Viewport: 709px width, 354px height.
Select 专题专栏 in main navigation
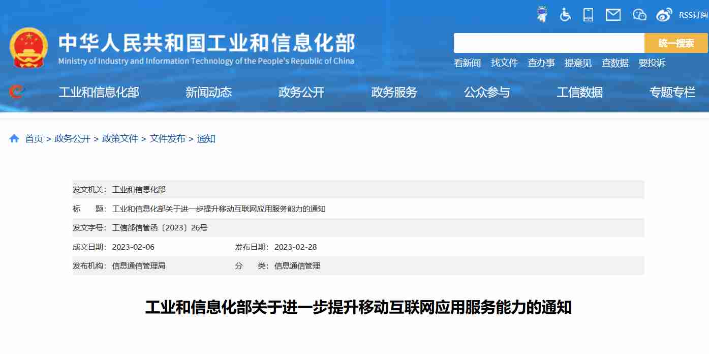tap(672, 93)
